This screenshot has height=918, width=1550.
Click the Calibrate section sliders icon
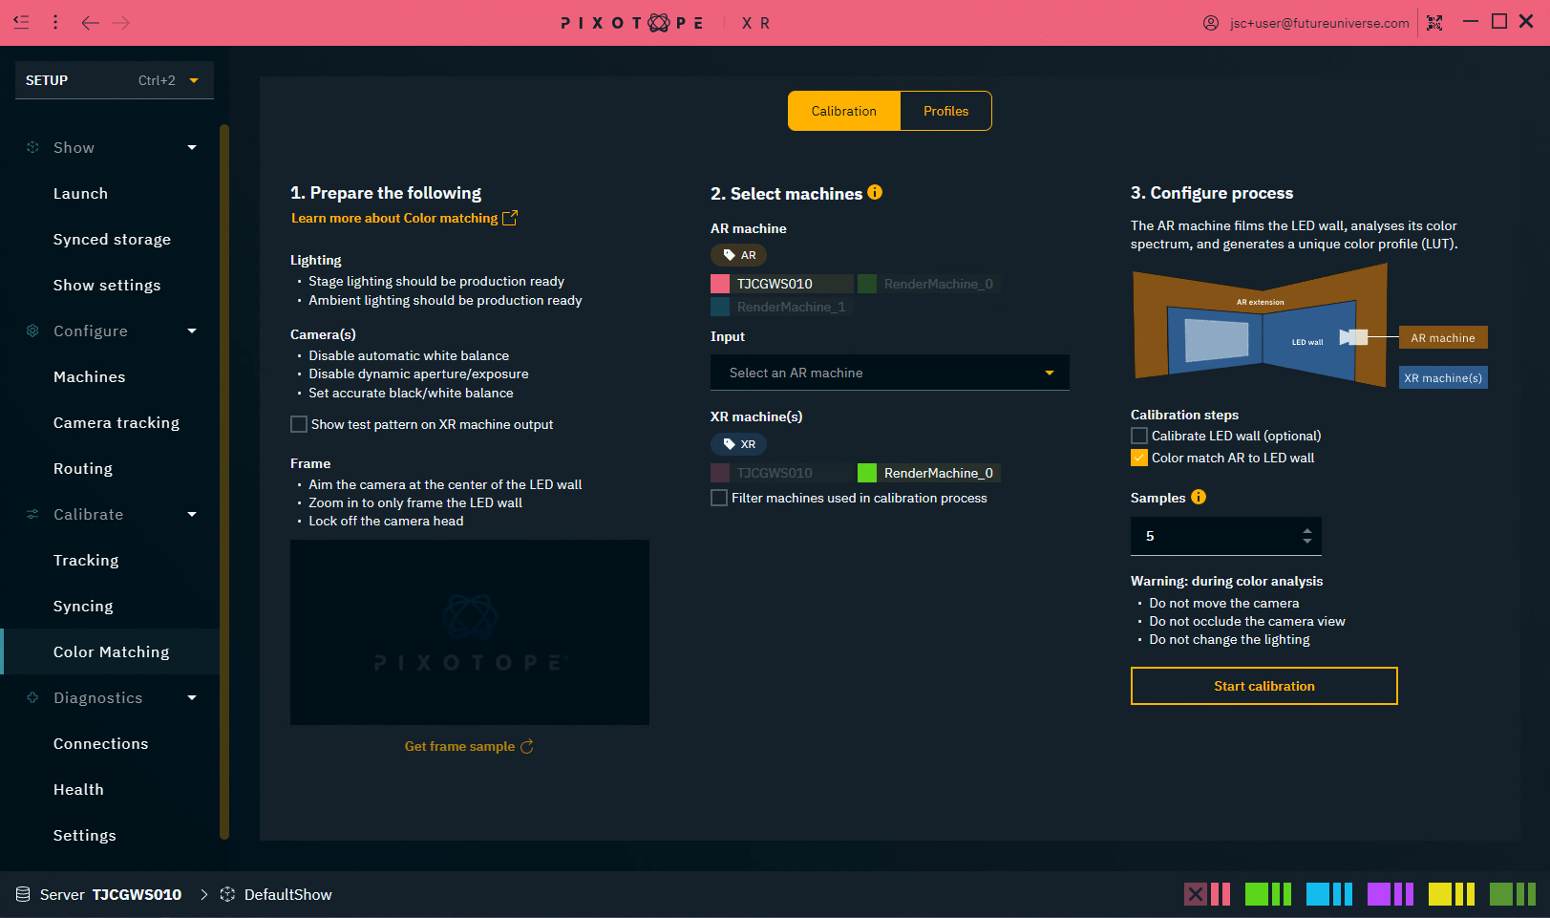coord(32,514)
